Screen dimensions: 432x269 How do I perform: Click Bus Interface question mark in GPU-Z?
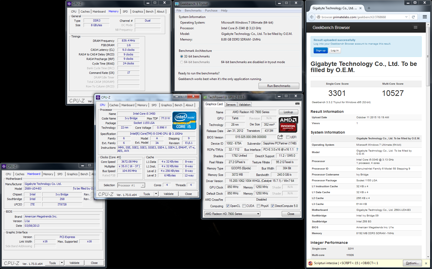pyautogui.click(x=297, y=150)
